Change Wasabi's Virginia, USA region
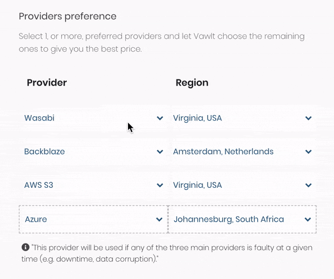 [242, 118]
